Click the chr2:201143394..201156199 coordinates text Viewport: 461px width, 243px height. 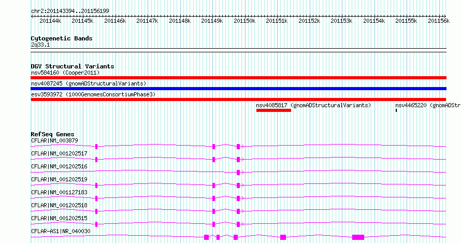tap(70, 11)
